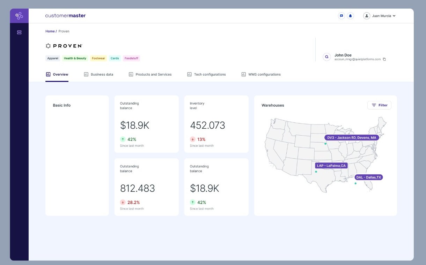
Task: Click the customermaster logo icon in sidebar
Action: [x=19, y=16]
